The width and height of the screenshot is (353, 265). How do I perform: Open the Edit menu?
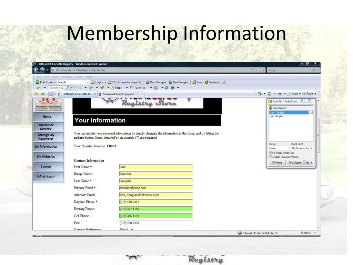[x=47, y=77]
